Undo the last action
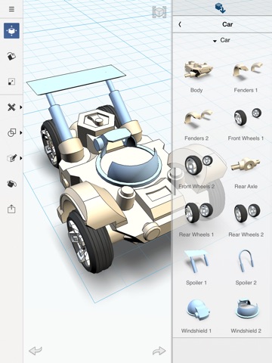Screen dimensions: 272x363 coord(36,351)
